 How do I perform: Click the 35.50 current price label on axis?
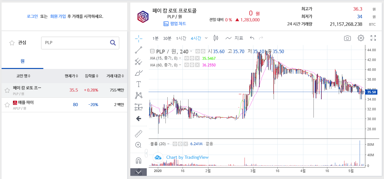(x=371, y=92)
